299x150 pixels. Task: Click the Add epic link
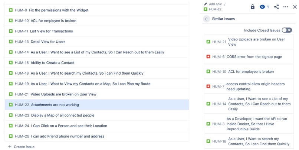point(215,4)
